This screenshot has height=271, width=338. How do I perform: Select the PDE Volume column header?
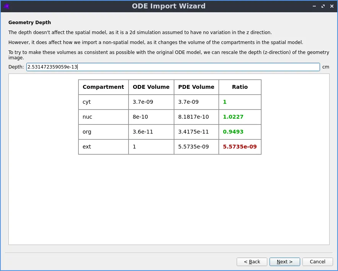(x=196, y=87)
